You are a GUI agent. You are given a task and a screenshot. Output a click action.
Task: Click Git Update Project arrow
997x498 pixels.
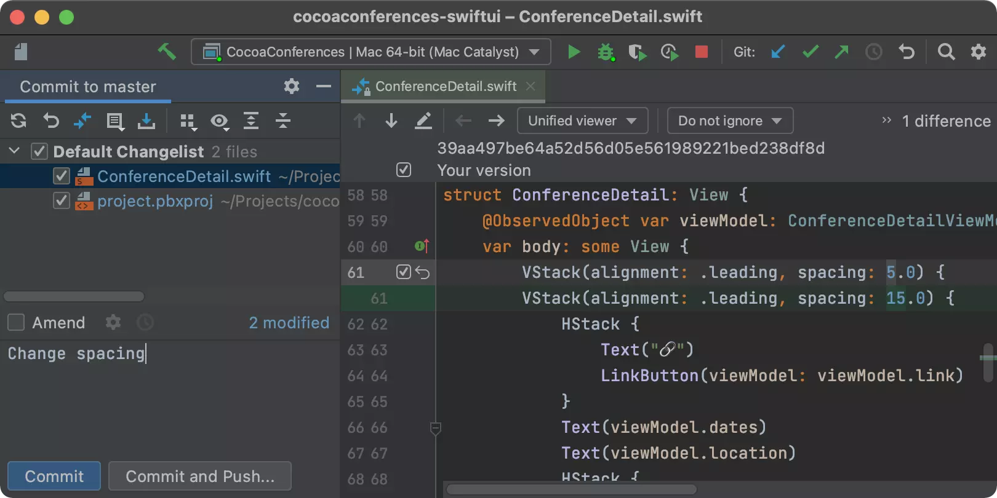point(778,52)
